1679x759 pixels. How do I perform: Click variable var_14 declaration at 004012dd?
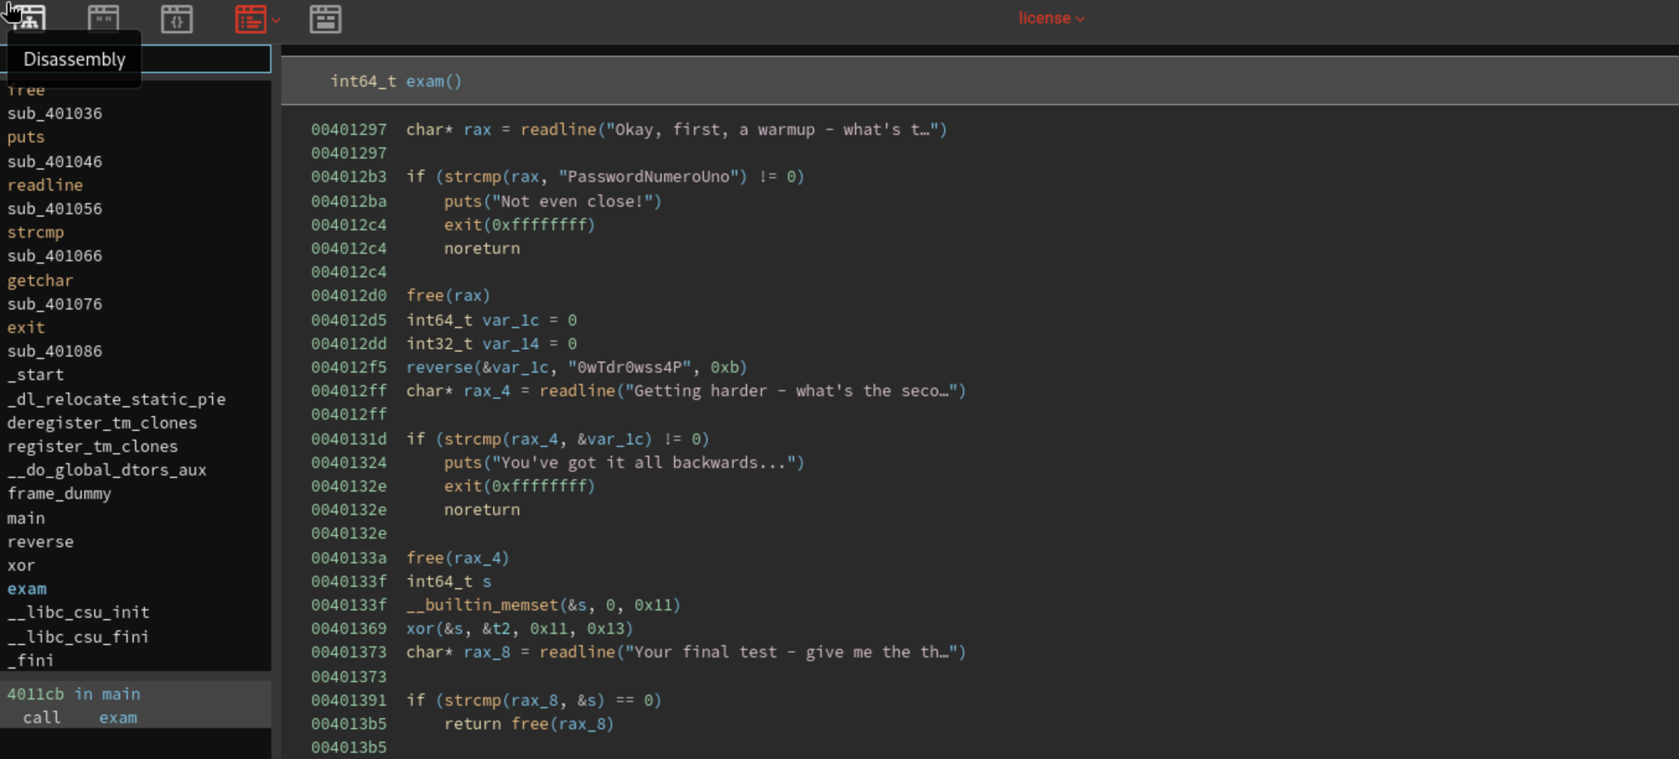pos(511,344)
